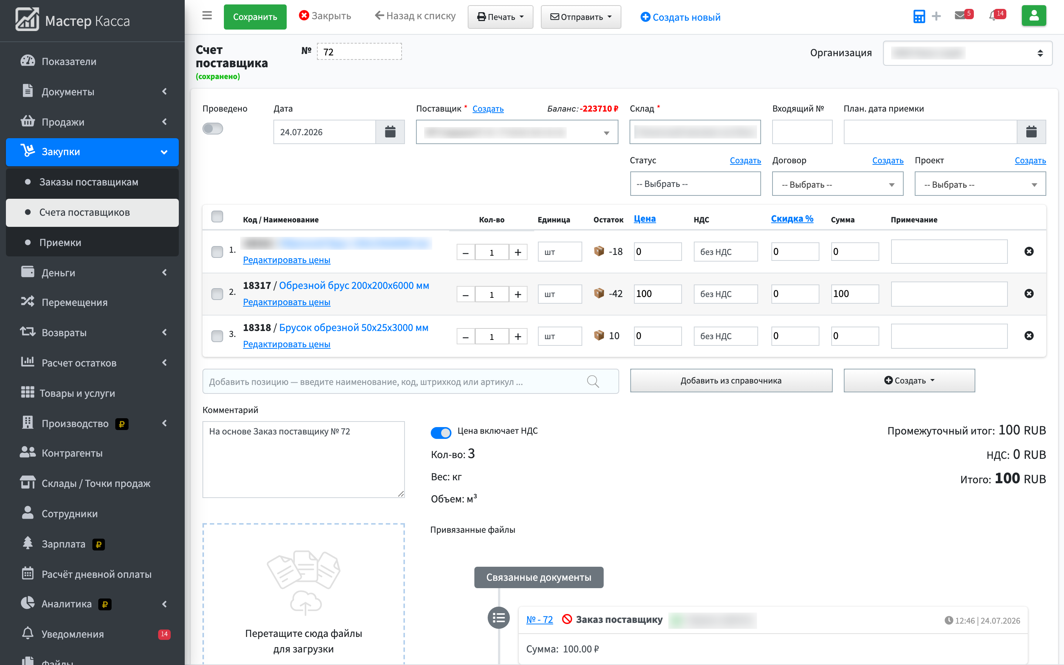Click the document number field 72
Screen dimensions: 1064x665
359,51
